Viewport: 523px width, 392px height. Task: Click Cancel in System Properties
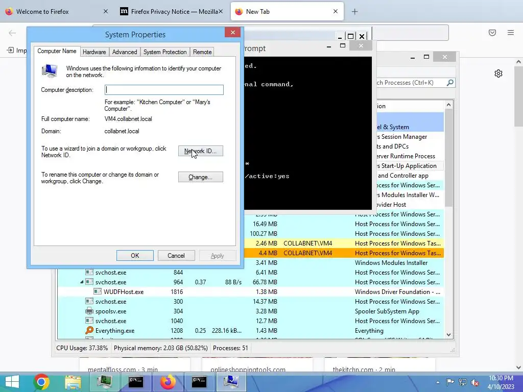coord(176,256)
